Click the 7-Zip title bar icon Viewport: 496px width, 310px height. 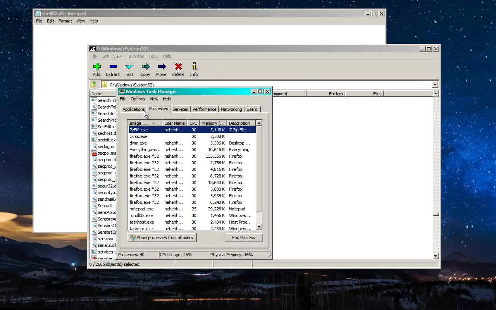tap(93, 49)
